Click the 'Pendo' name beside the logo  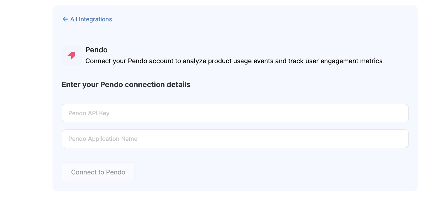pos(96,50)
